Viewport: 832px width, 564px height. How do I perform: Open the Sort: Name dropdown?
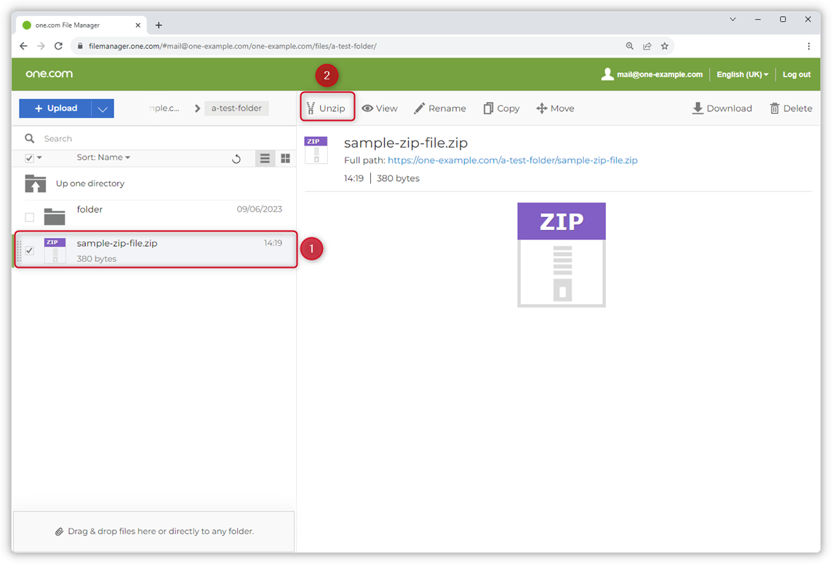[x=103, y=157]
